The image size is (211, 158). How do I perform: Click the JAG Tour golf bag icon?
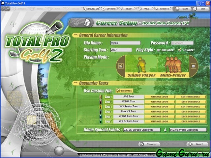click(101, 97)
